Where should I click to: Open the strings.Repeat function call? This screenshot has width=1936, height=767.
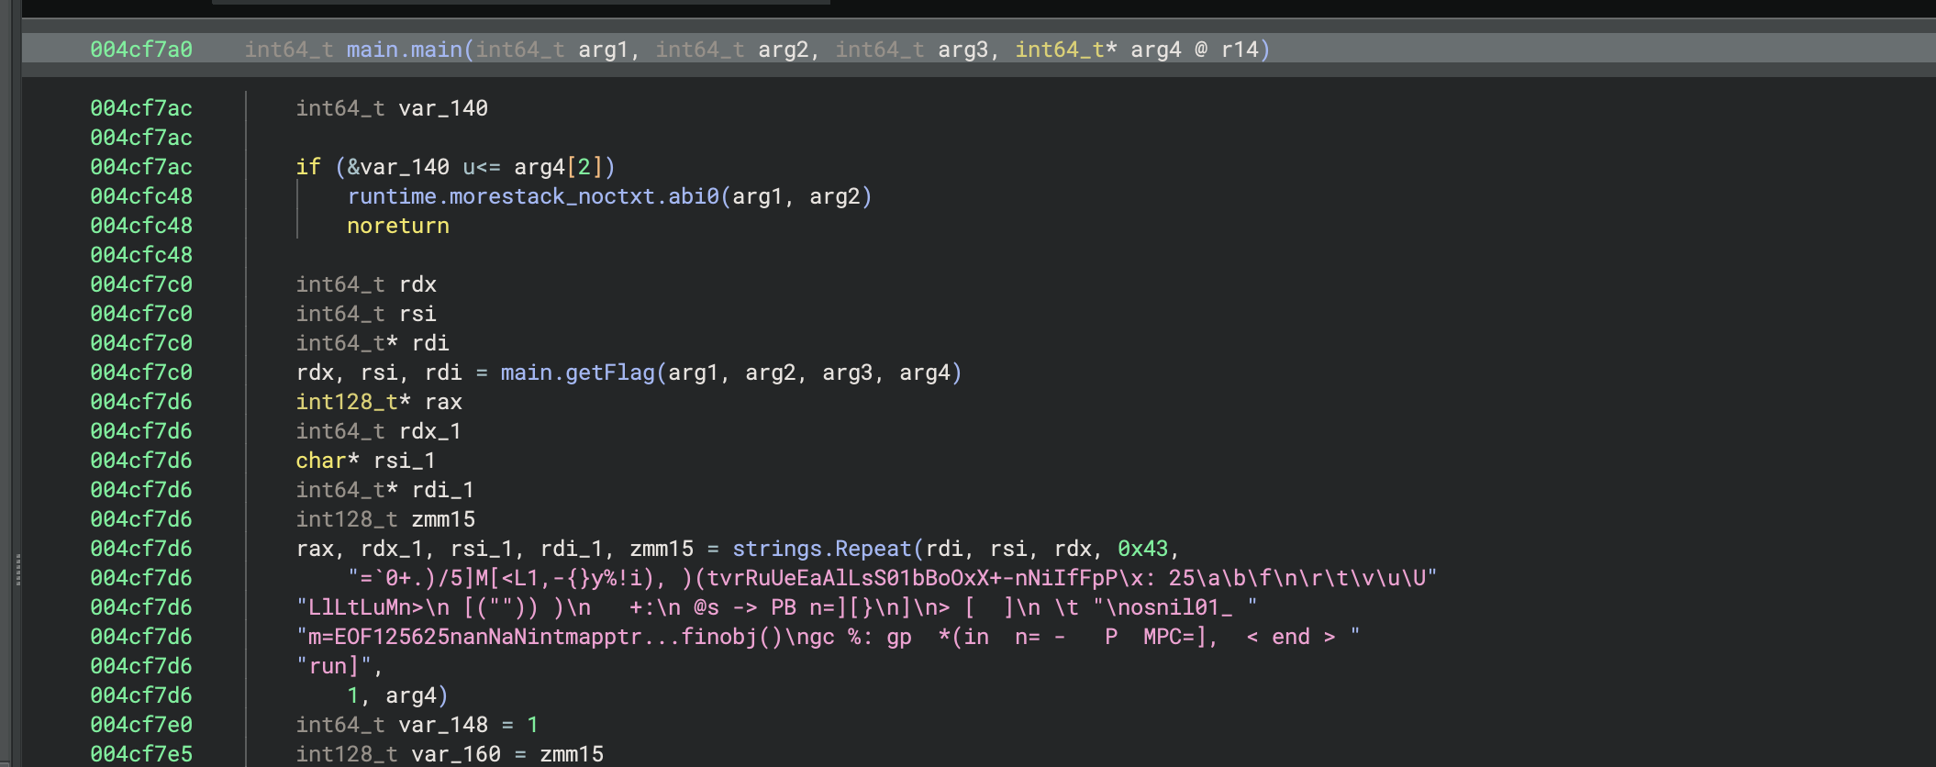(822, 549)
